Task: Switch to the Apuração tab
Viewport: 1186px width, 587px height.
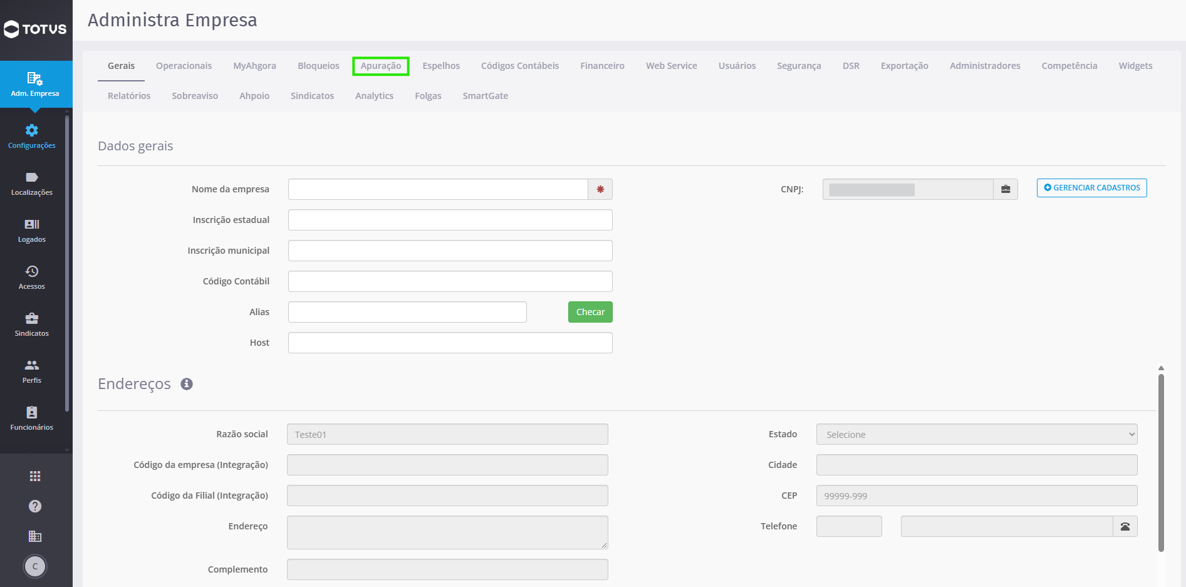Action: pos(381,66)
